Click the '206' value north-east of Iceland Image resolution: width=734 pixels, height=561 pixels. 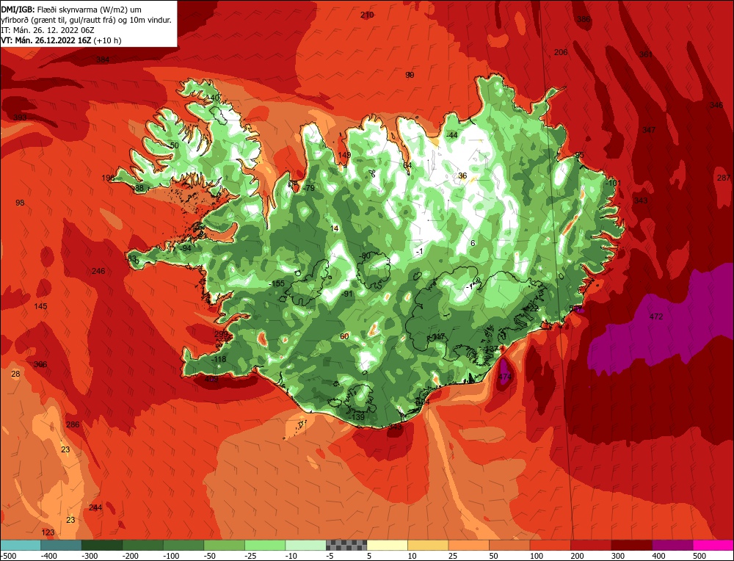(561, 52)
